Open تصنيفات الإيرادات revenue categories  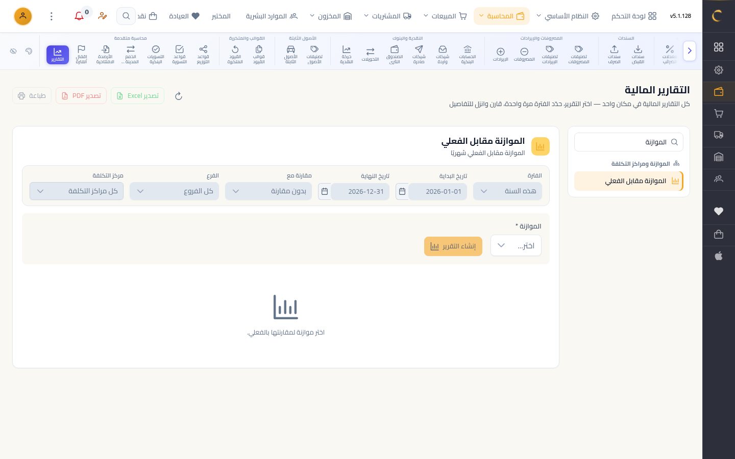(x=550, y=55)
